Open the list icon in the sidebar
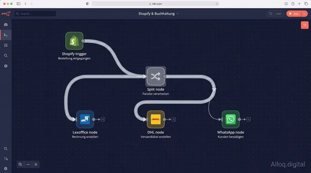 point(6,45)
